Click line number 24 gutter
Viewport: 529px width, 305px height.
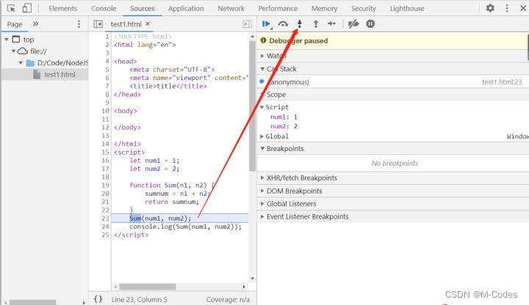tap(105, 227)
